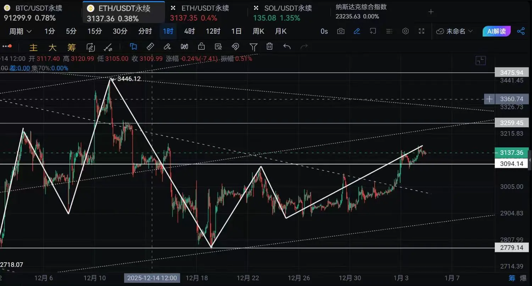
Task: Switch to the 12时 timeframe
Action: [x=213, y=31]
